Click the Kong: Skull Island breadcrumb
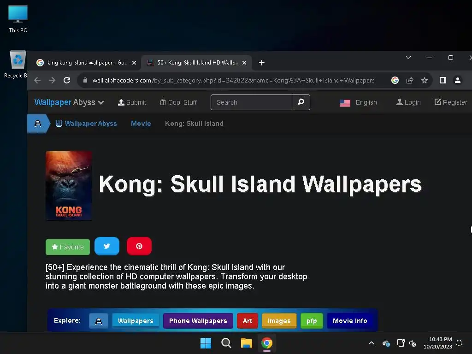The image size is (472, 354). point(194,124)
